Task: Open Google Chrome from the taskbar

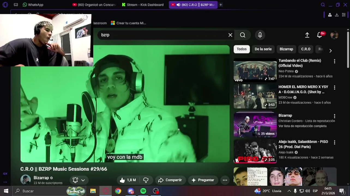Action: point(118,191)
